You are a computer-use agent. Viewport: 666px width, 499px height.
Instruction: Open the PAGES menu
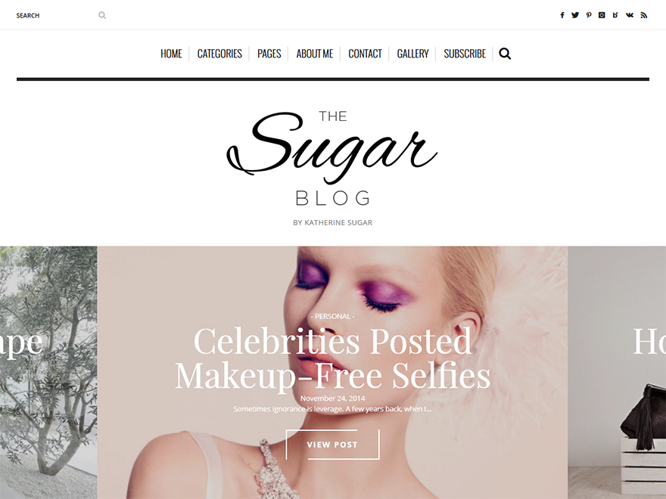(x=269, y=54)
